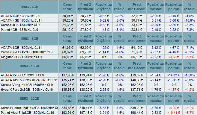Click Kingston 8GB half-year difference +3,56 €

click(x=173, y=57)
